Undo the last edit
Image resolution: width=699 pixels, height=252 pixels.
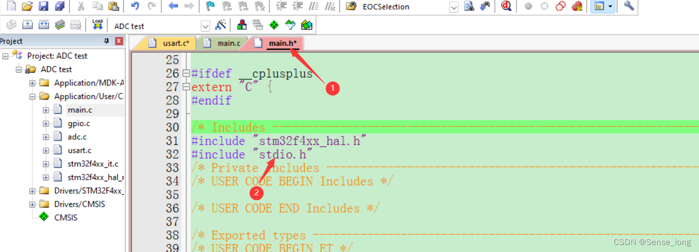135,6
